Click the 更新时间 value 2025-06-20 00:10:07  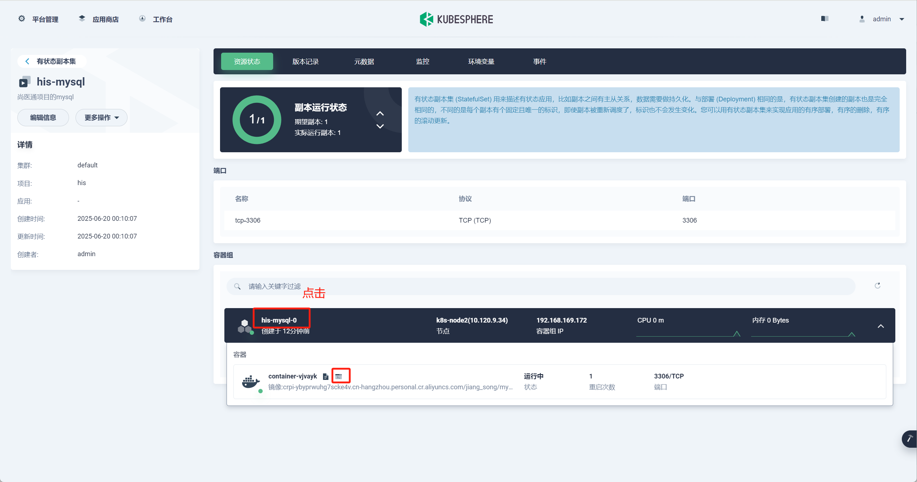(107, 236)
